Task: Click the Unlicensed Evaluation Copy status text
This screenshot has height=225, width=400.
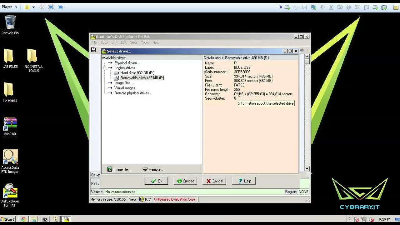Action: 175,199
